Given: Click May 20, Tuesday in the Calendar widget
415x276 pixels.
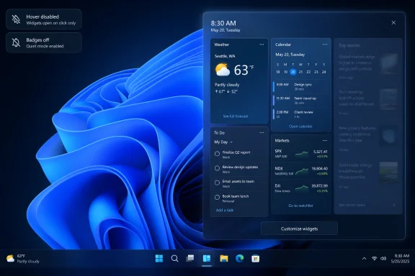Looking at the screenshot, I should point(290,55).
